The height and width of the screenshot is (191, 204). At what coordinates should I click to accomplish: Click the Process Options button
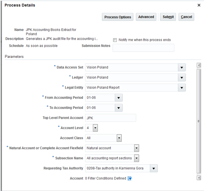pyautogui.click(x=118, y=17)
